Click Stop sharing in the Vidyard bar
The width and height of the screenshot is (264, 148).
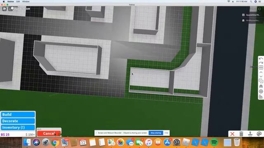[156, 133]
